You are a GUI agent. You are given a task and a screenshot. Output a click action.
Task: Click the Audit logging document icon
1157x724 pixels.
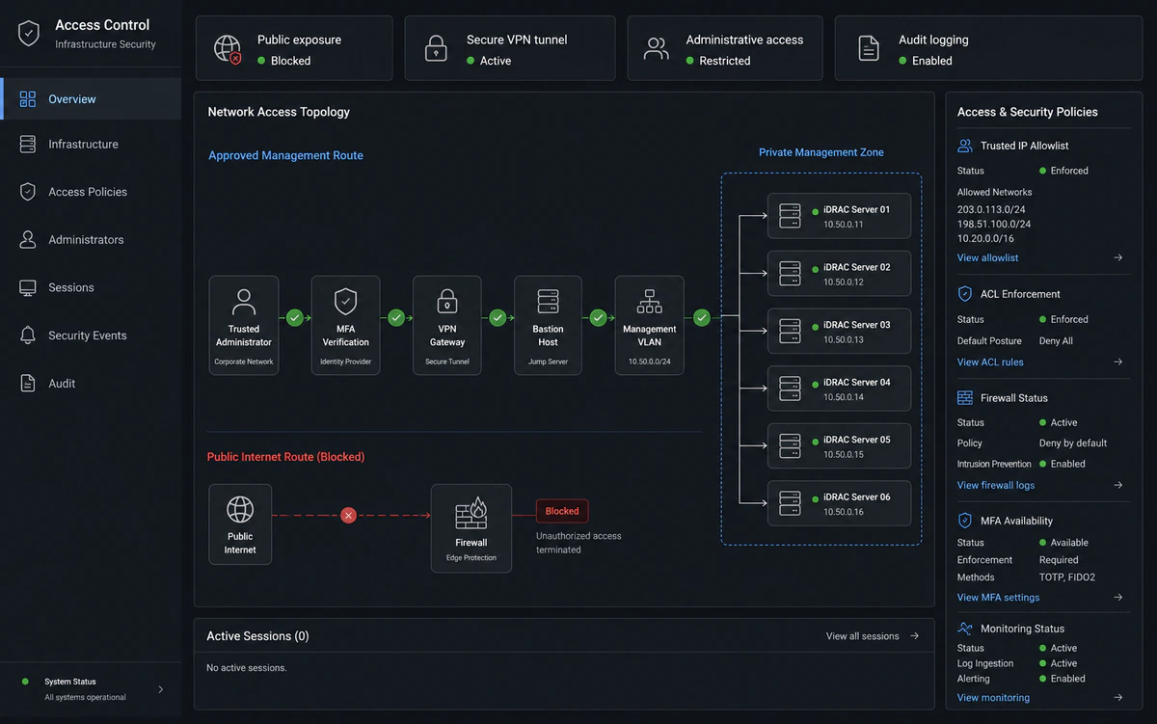click(x=869, y=49)
